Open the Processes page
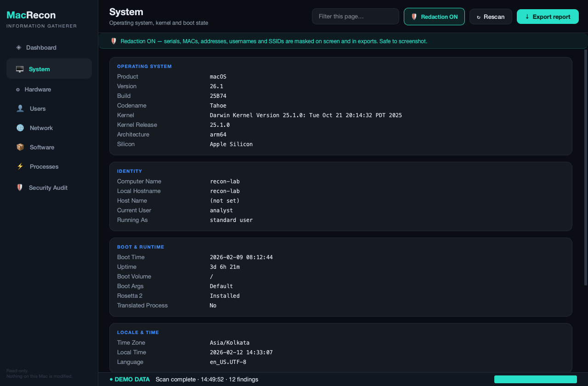The image size is (588, 386). [x=49, y=166]
